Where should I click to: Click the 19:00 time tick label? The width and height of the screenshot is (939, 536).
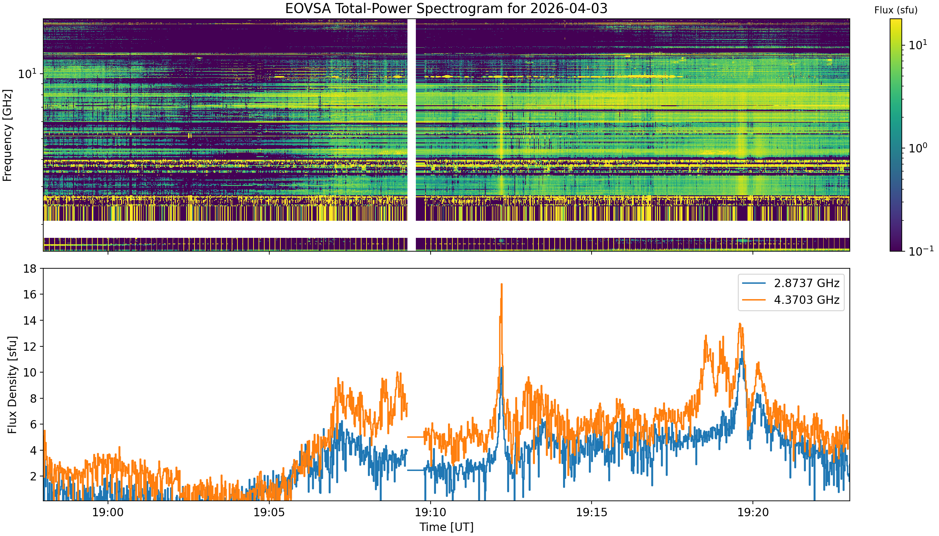(x=108, y=513)
